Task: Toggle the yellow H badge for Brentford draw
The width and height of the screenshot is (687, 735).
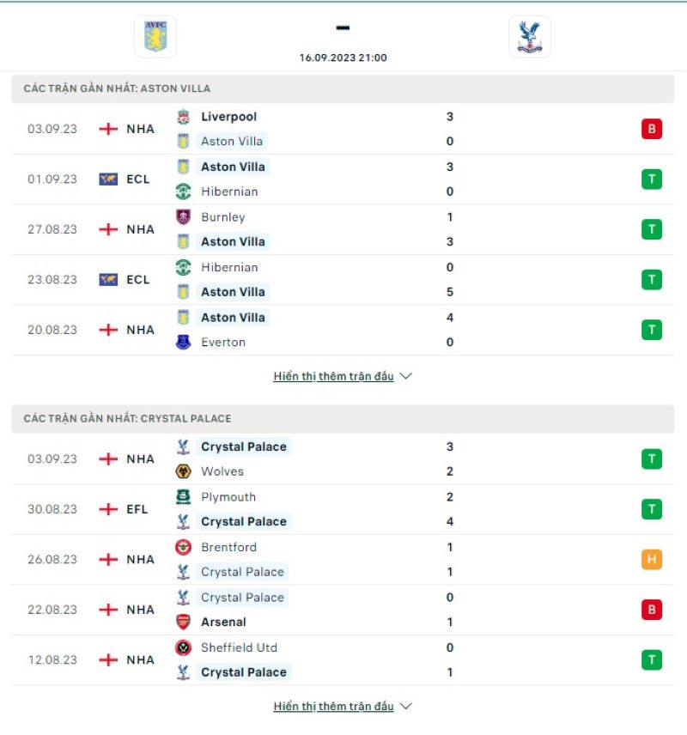Action: click(653, 559)
